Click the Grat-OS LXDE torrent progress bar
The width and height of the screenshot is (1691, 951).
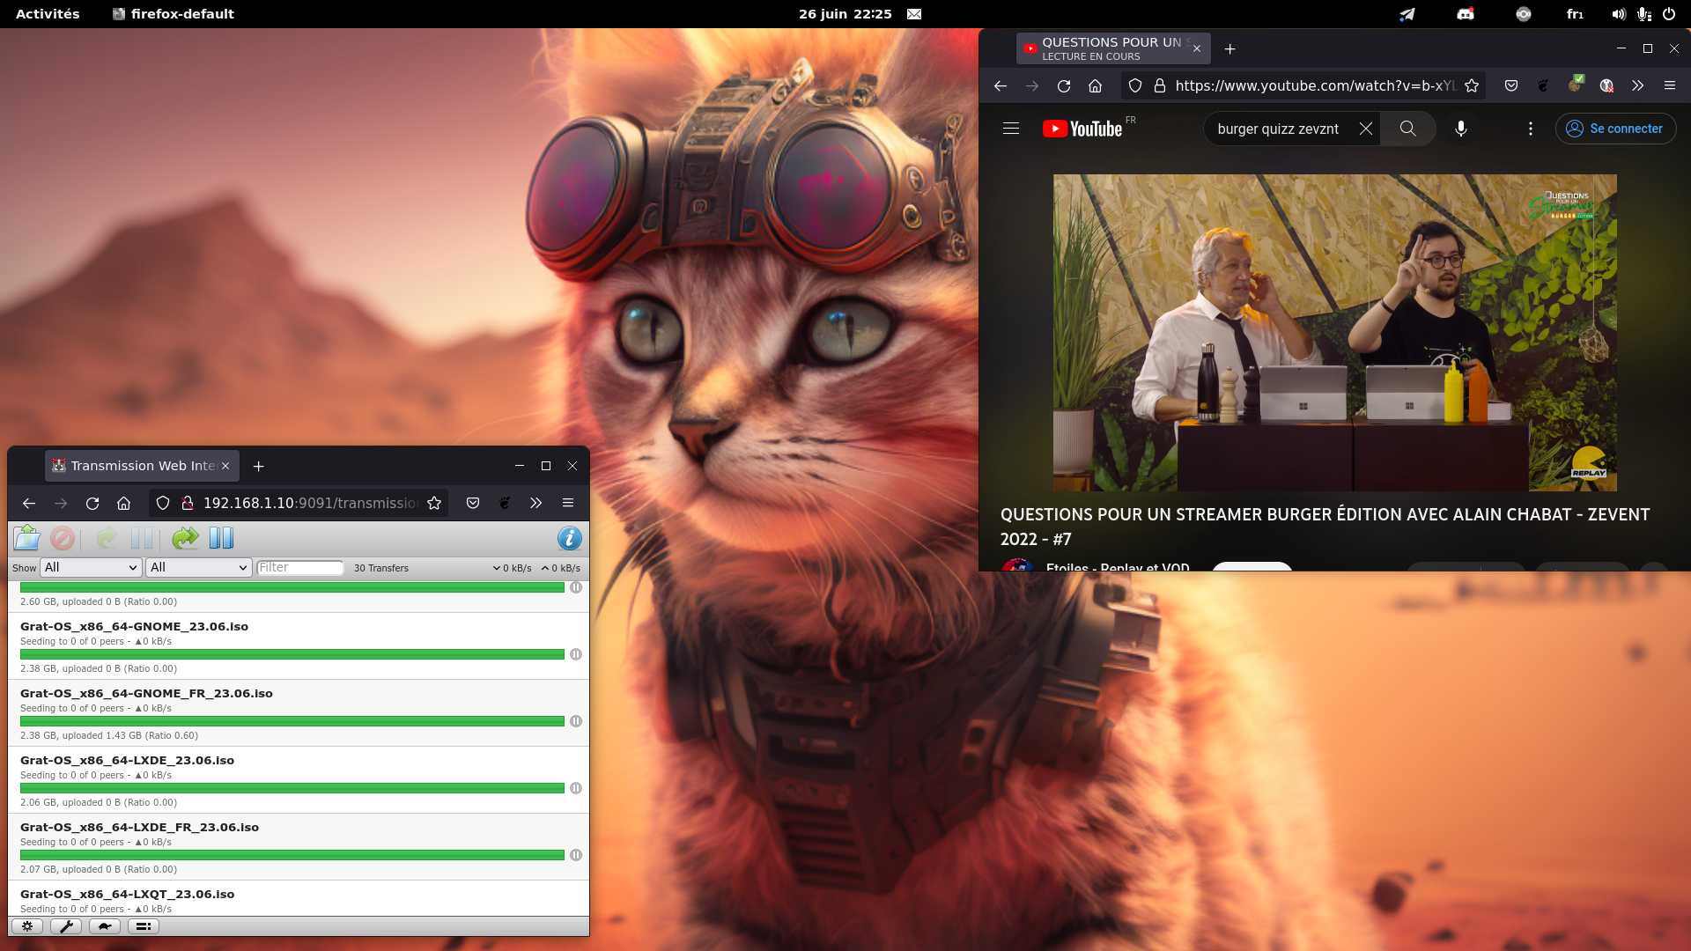coord(292,788)
